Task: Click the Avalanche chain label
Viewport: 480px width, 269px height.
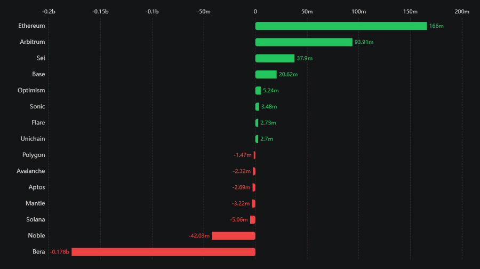Action: pos(31,171)
